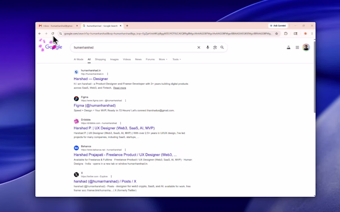Screen dimensions: 340x212
Task: Click the twitter.com › Explore URL text
Action: (x=94, y=176)
